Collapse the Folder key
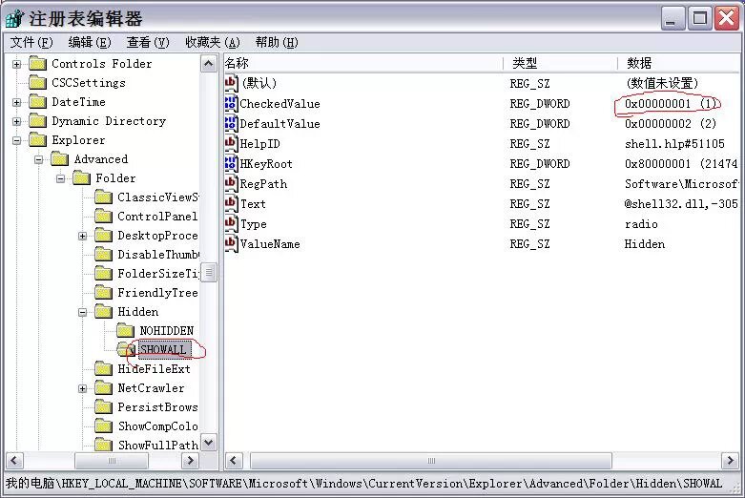The image size is (745, 498). (61, 178)
